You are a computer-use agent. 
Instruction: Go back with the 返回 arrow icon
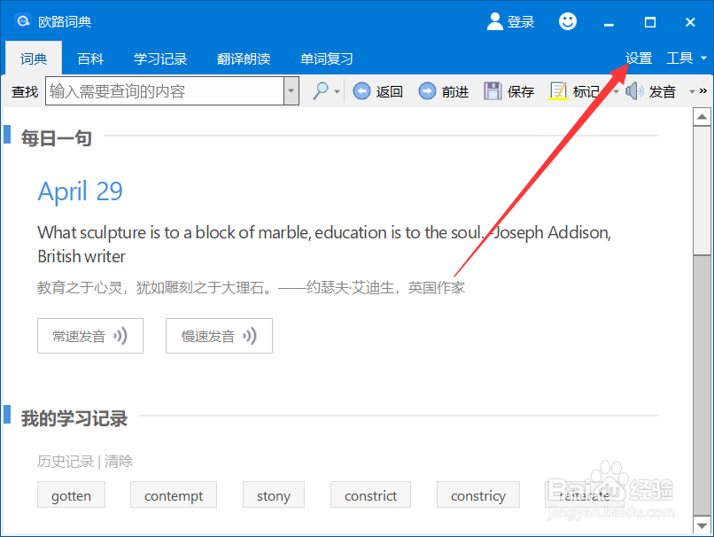[x=362, y=91]
